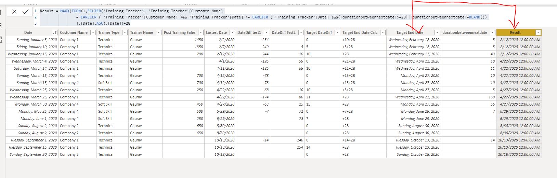Open the DateDiff Test2 column filter dropdown

tap(301, 32)
